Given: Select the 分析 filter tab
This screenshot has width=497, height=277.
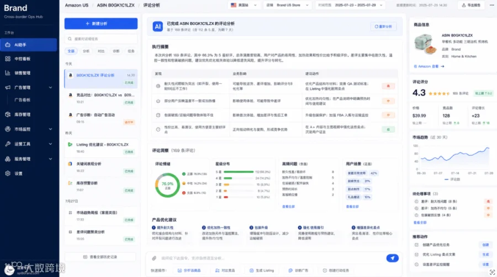Looking at the screenshot, I should (x=86, y=51).
